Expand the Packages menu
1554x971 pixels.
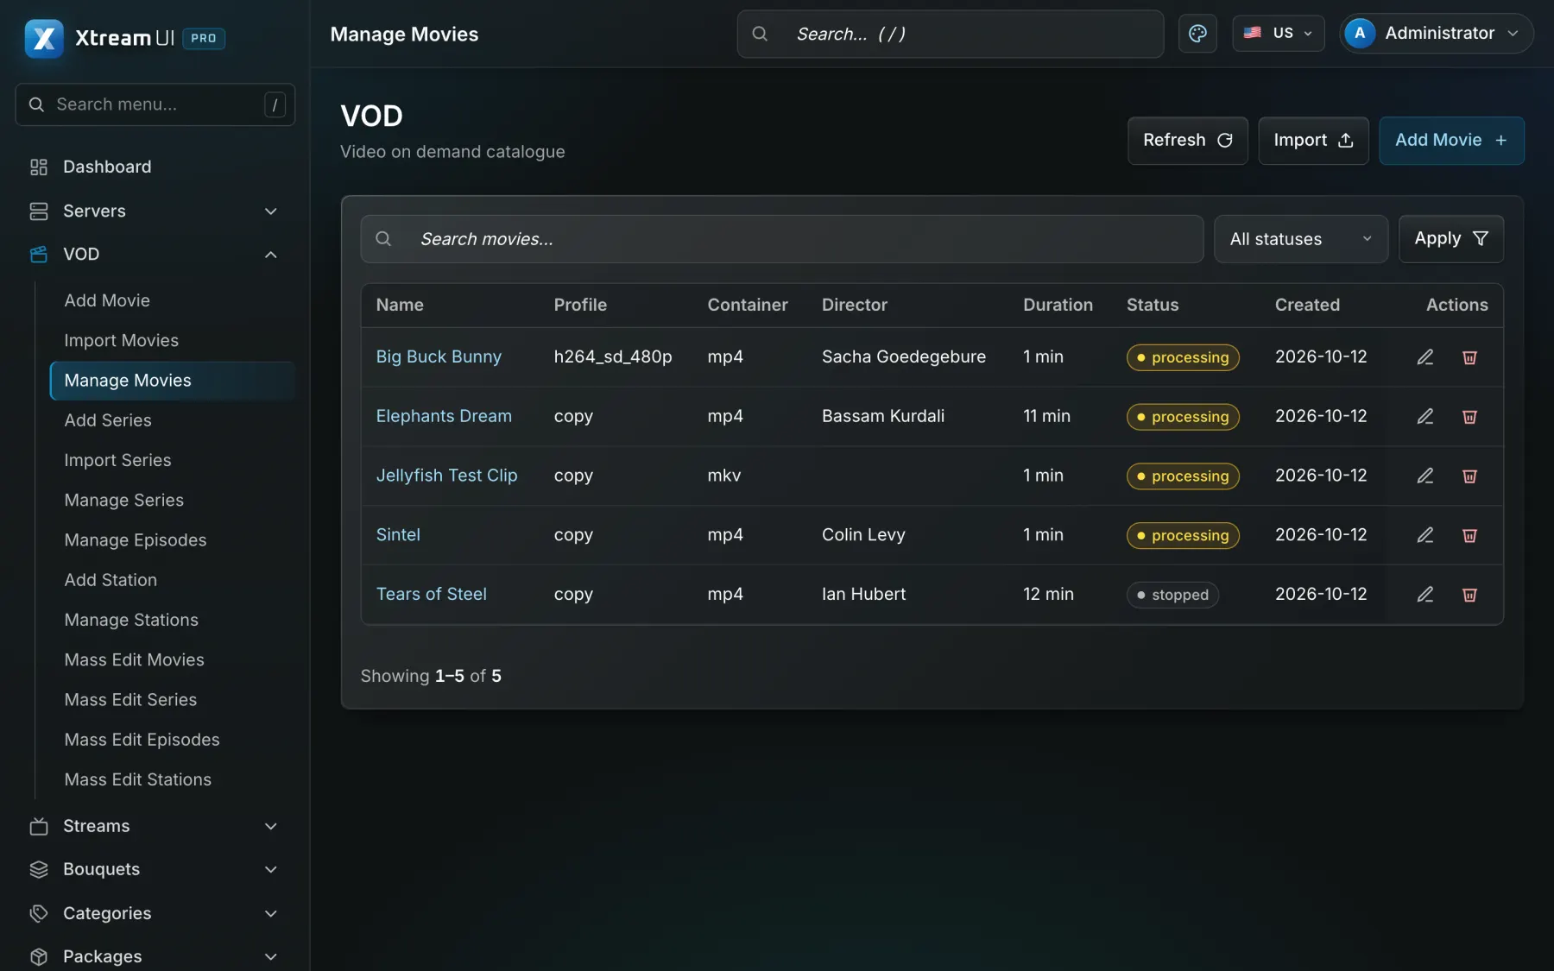pyautogui.click(x=155, y=956)
